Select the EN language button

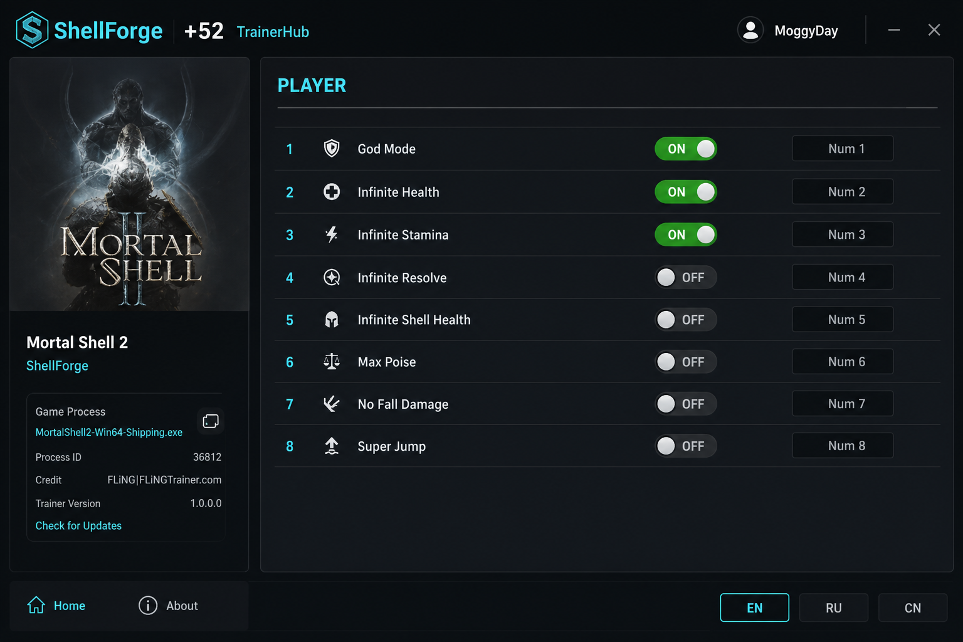point(755,608)
